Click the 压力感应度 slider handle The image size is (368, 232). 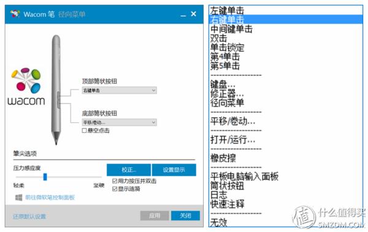coord(45,177)
